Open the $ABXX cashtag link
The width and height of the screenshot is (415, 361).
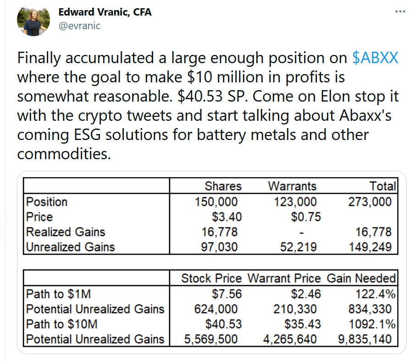point(375,58)
